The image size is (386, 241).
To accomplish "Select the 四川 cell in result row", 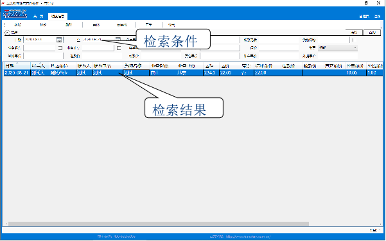I will tap(162, 72).
